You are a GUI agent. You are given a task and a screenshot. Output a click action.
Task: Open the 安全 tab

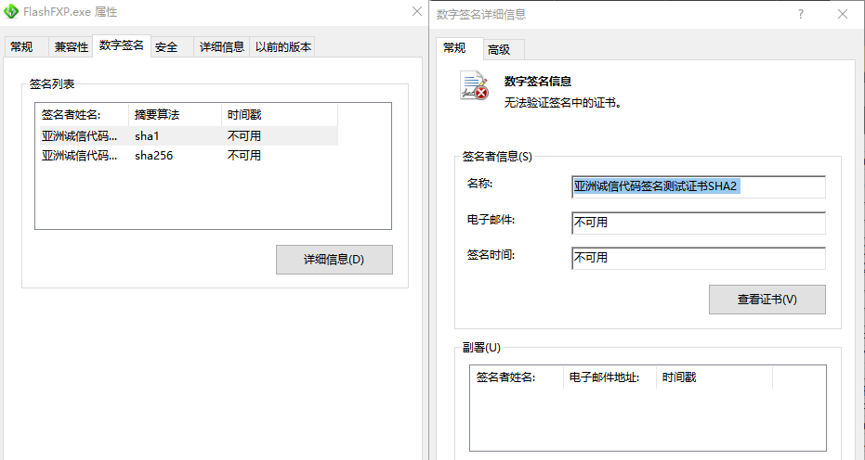click(172, 46)
